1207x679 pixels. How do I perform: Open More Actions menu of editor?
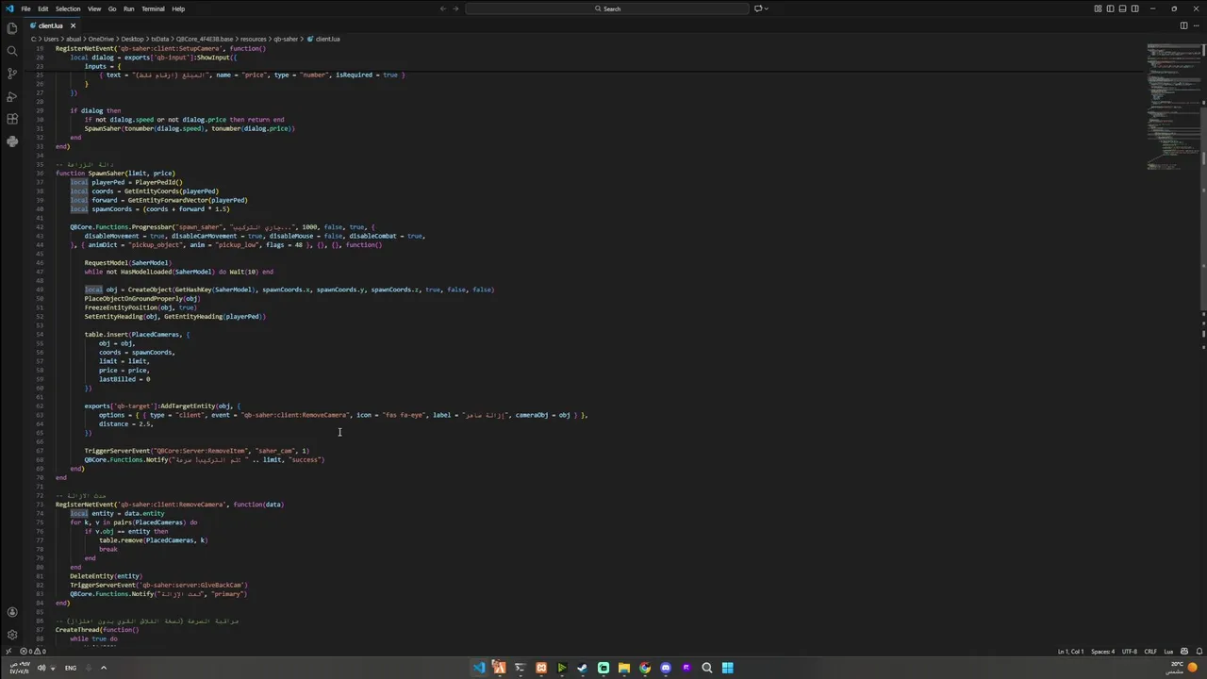coord(1197,25)
